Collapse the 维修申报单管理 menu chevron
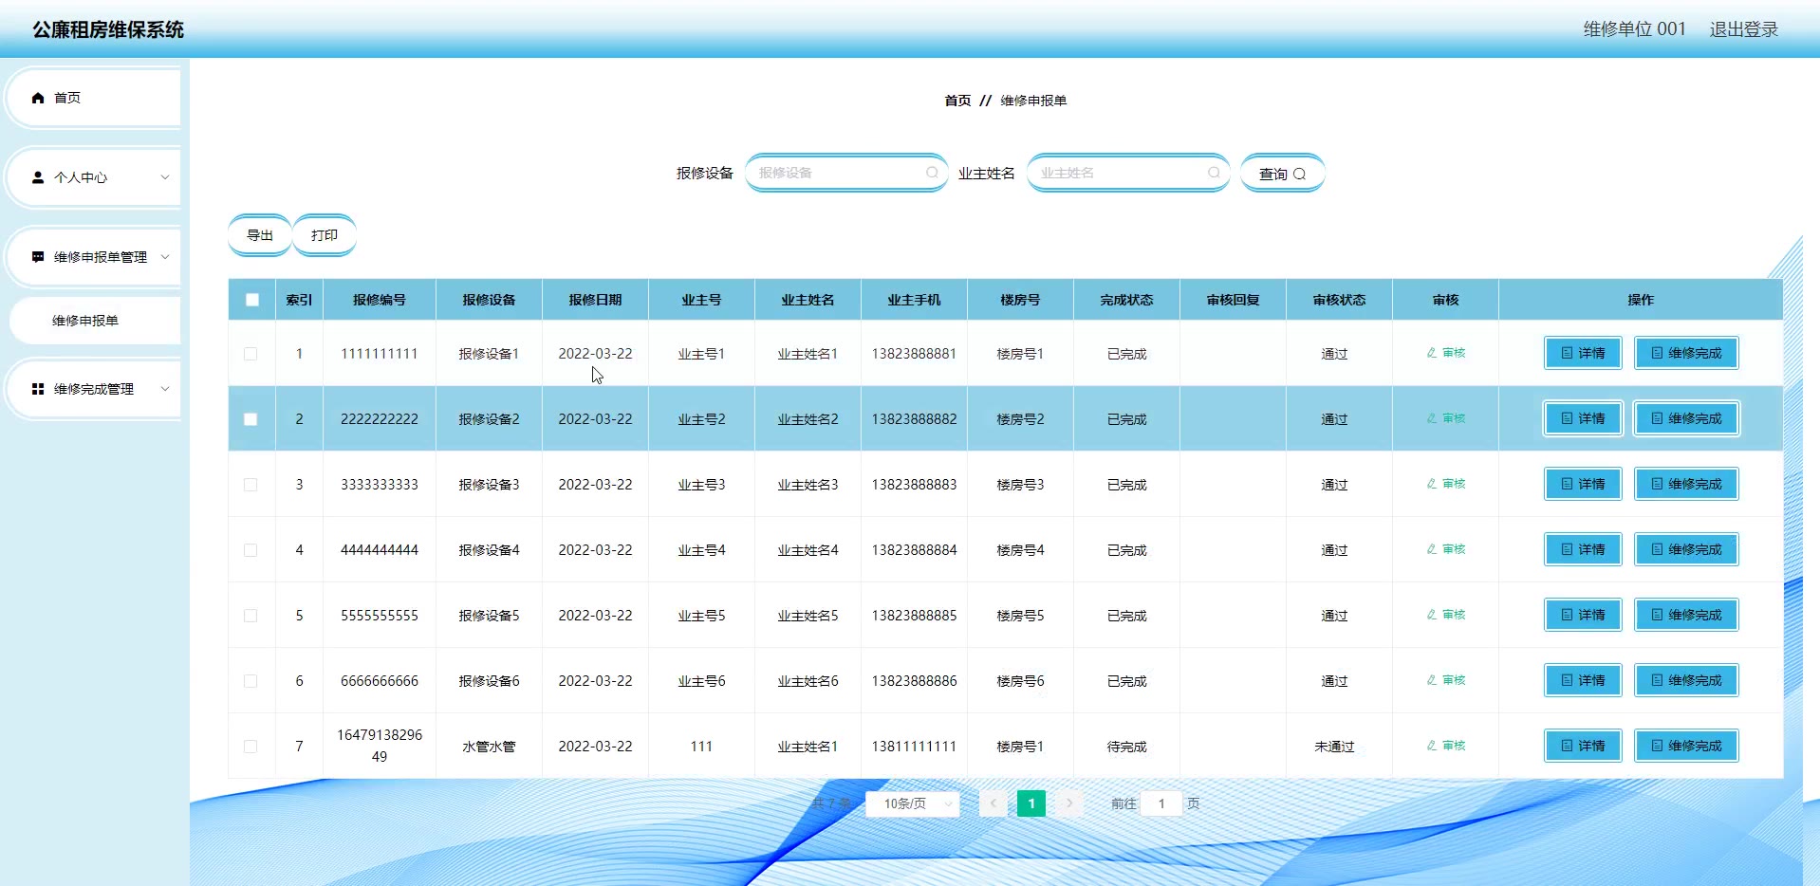 (165, 257)
